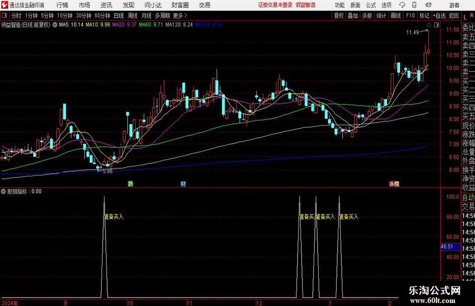Click the 标记 mark toolbar button
Image resolution: width=475 pixels, height=306 pixels.
tap(424, 16)
